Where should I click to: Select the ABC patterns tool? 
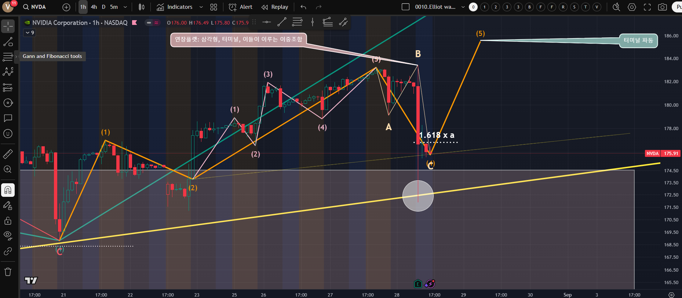[8, 72]
